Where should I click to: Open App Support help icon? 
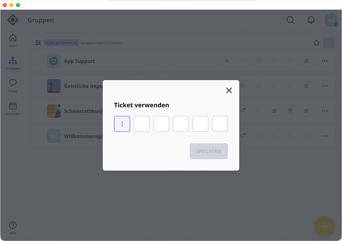(x=306, y=61)
